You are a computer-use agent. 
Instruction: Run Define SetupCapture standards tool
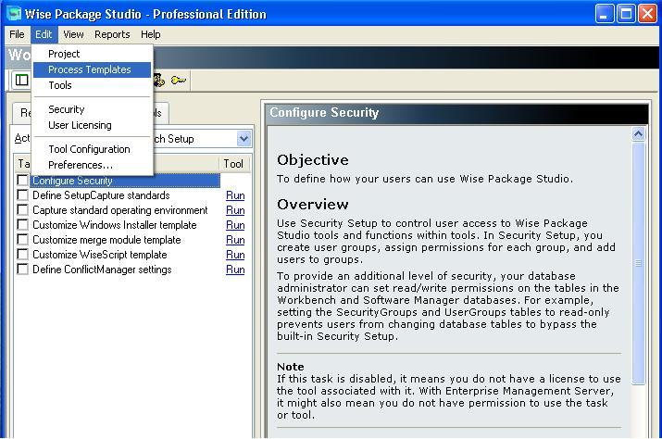pos(235,195)
